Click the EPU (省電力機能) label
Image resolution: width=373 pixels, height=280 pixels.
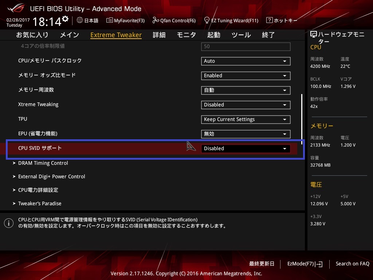click(38, 133)
